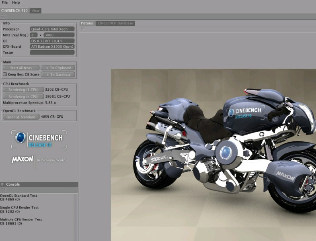Click console line 'Multiple CPU Render Test'
Viewport: 316px width, 241px height.
pyautogui.click(x=21, y=219)
